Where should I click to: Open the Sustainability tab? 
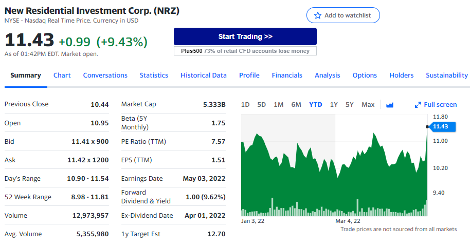pyautogui.click(x=446, y=75)
